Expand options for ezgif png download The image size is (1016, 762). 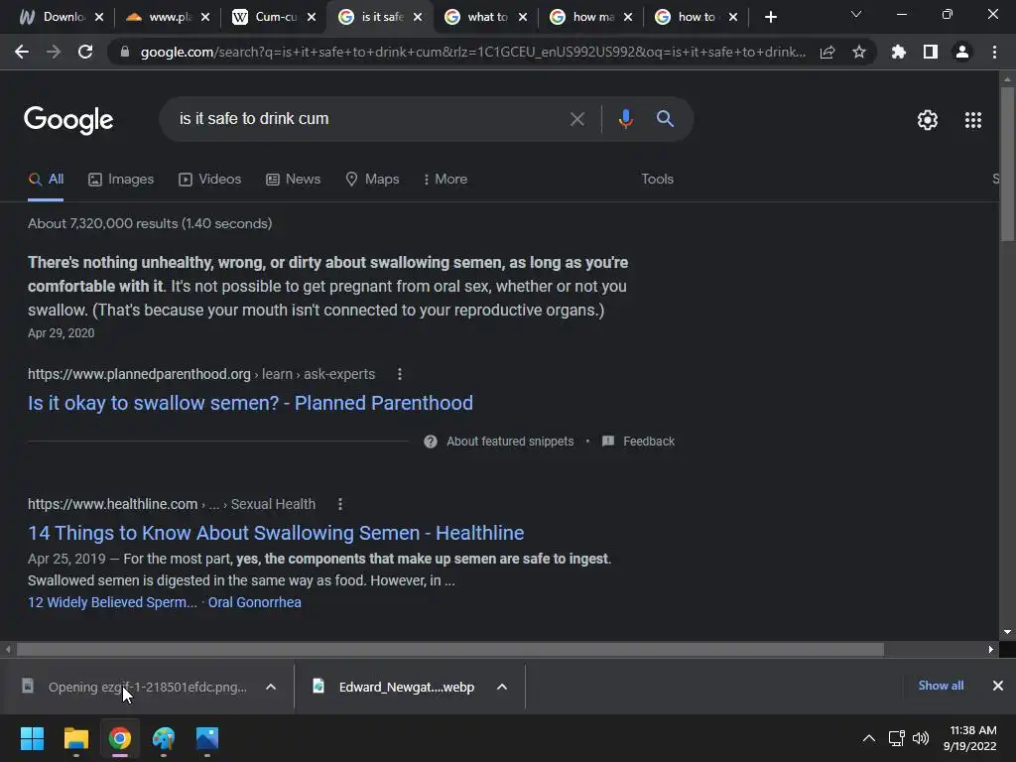pos(271,687)
